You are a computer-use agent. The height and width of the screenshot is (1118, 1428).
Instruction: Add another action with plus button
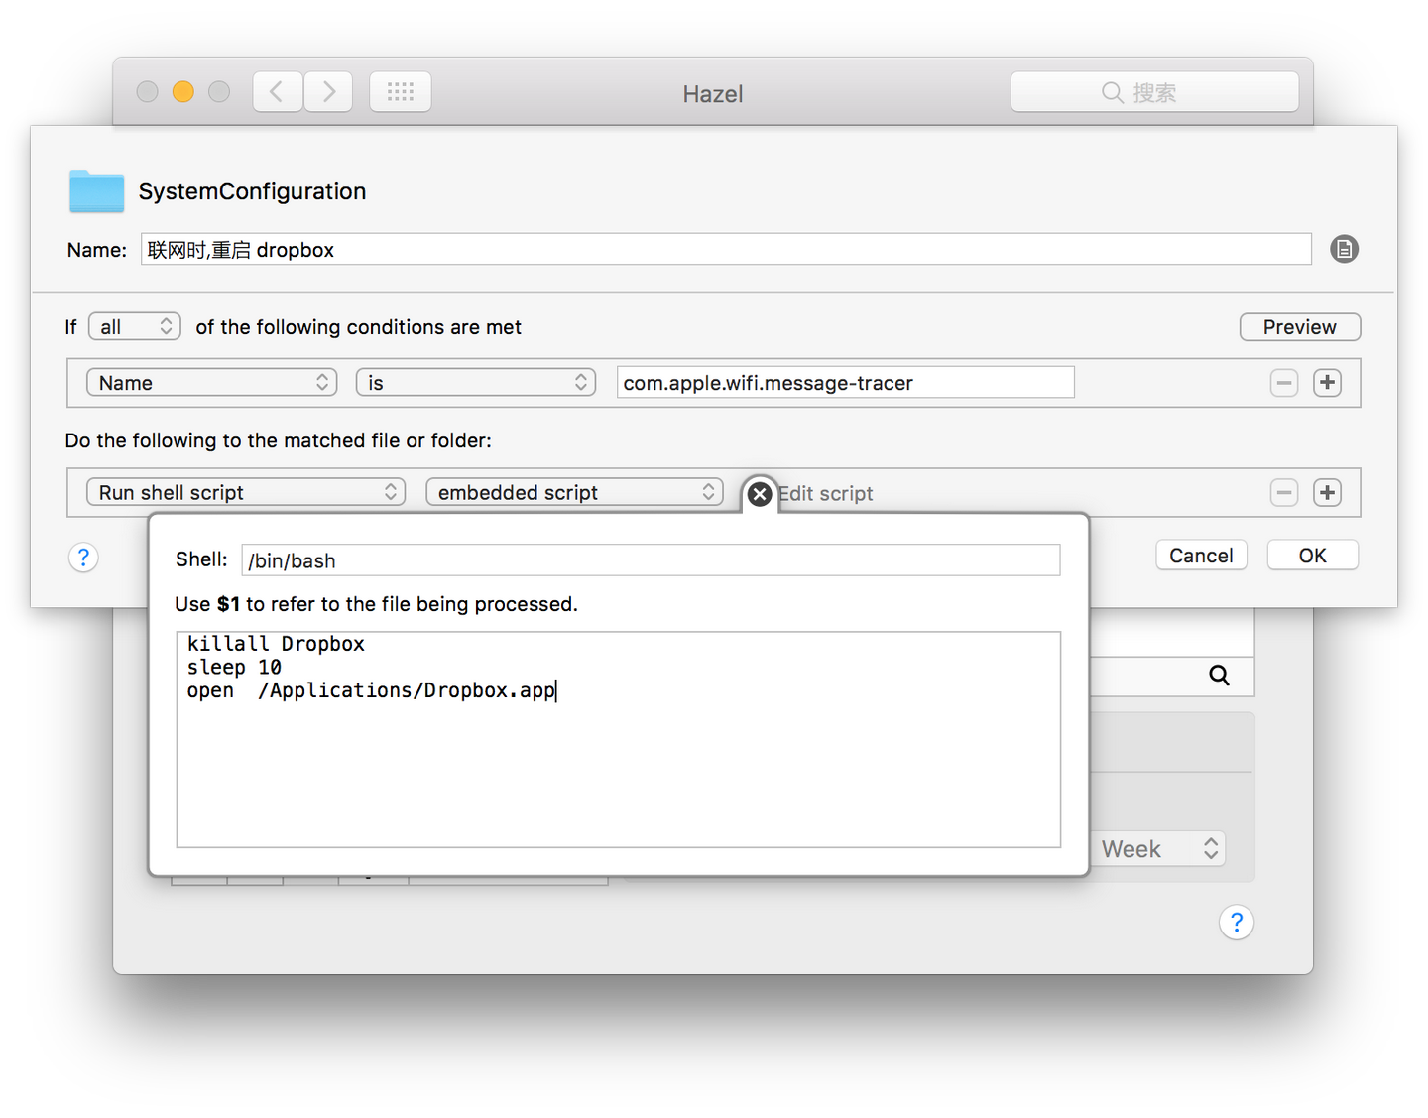click(x=1327, y=493)
